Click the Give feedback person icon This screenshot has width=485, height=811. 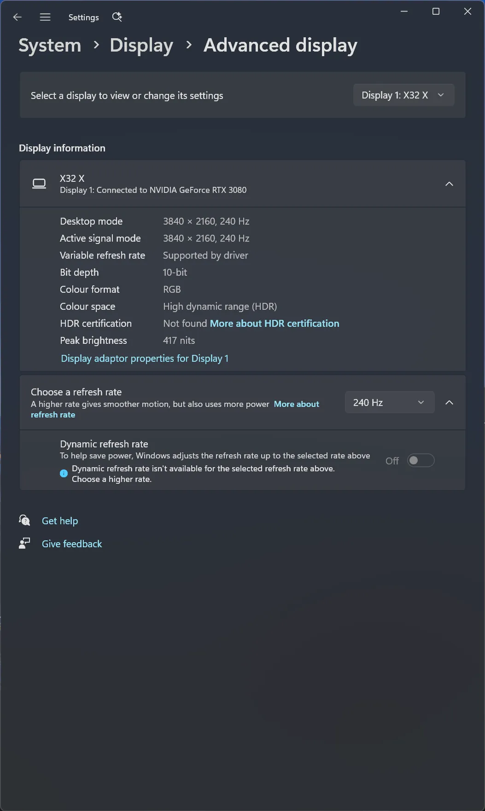click(24, 544)
